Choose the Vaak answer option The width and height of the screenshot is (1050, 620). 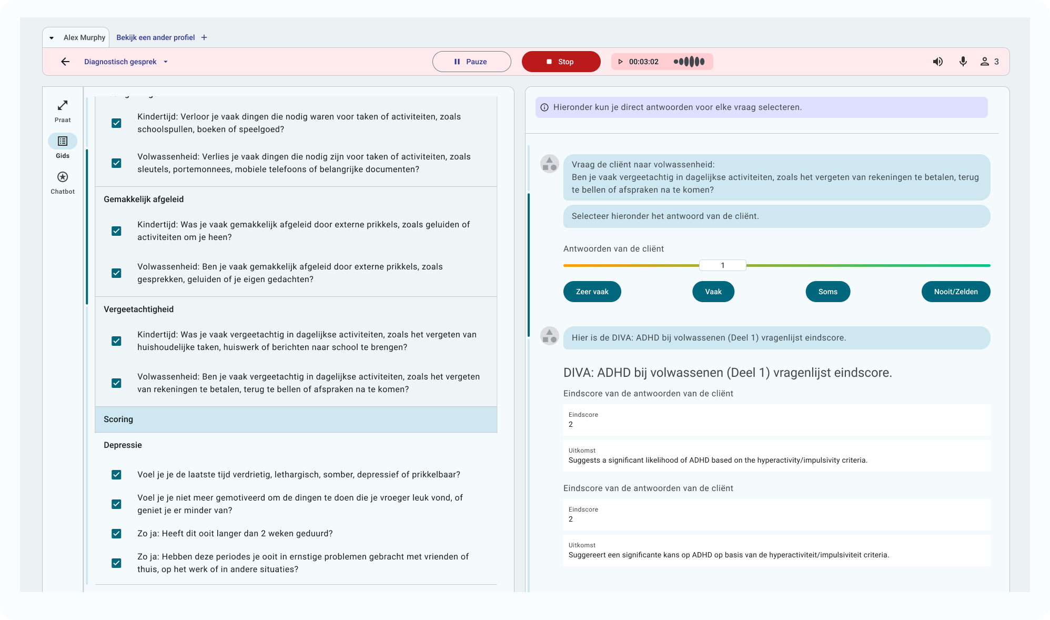(713, 292)
